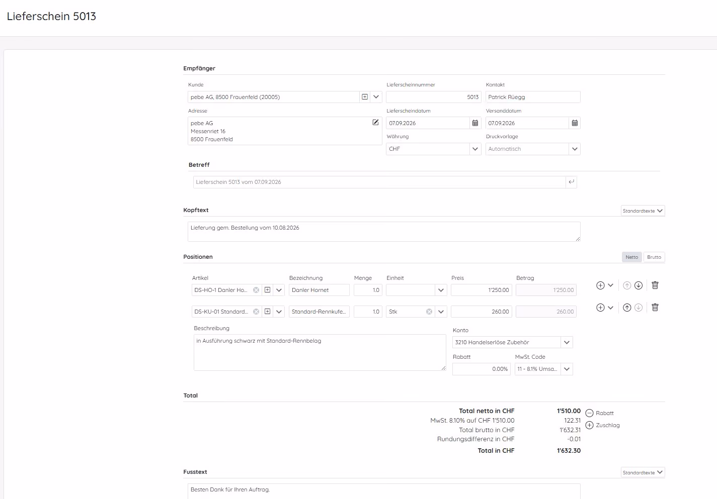
Task: Open Standardtexte menu for Kopftext
Action: (x=643, y=211)
